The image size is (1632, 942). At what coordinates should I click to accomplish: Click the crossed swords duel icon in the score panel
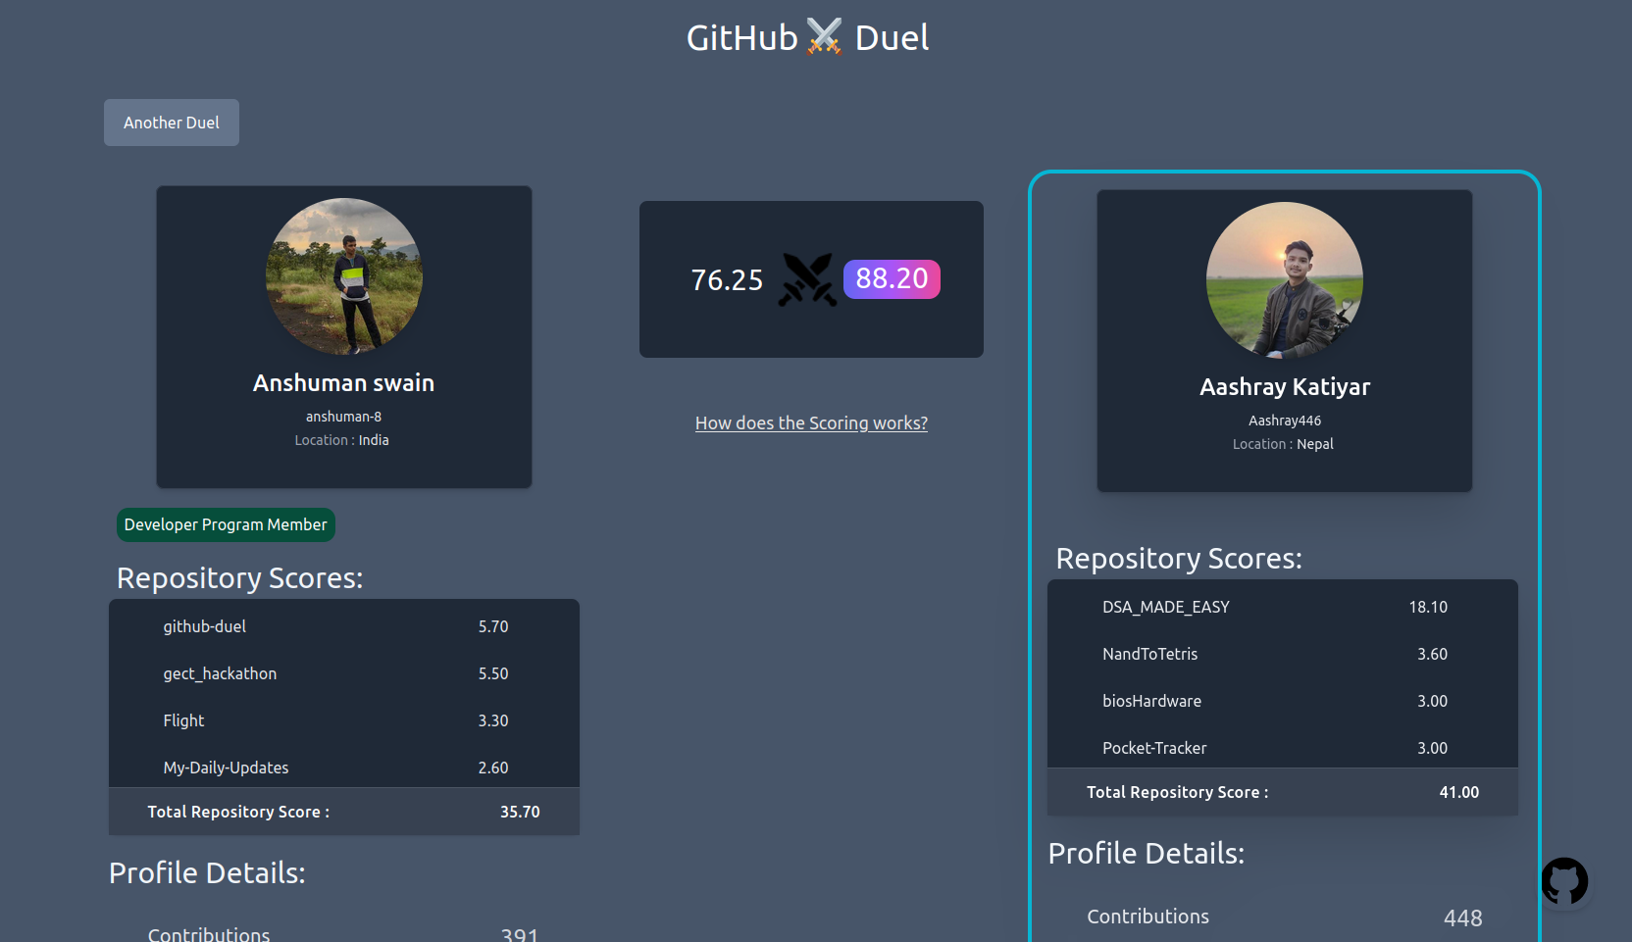(807, 279)
